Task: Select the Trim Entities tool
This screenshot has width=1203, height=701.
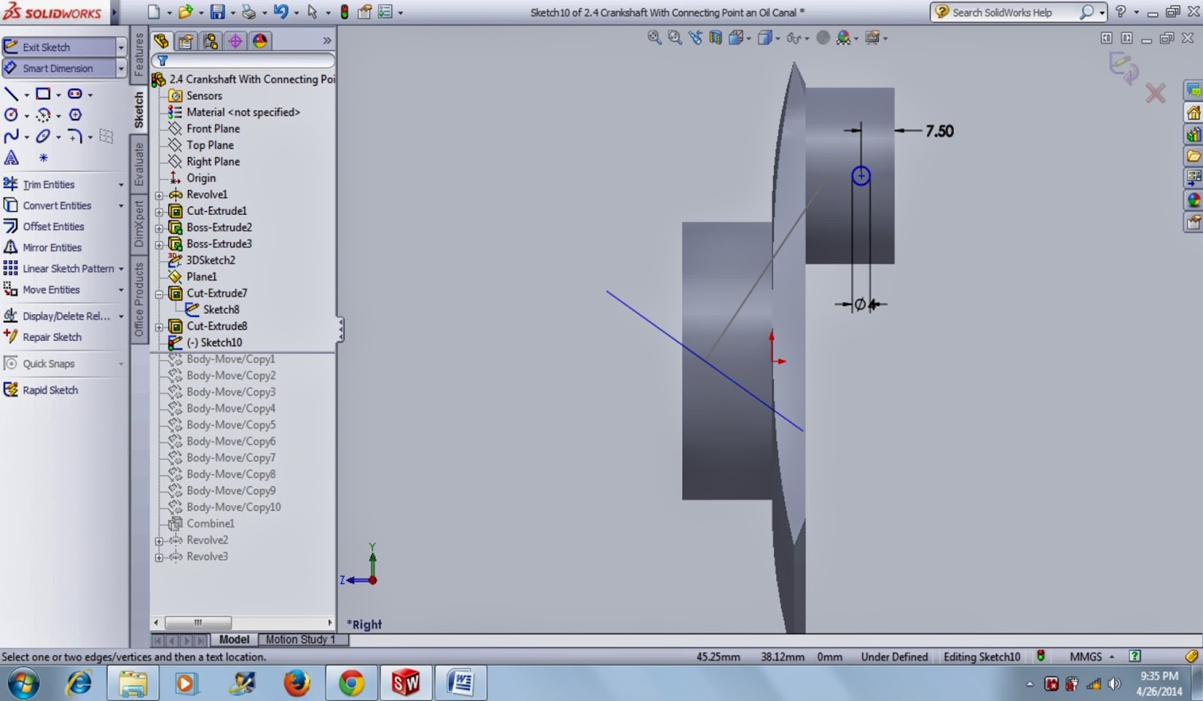Action: (47, 184)
